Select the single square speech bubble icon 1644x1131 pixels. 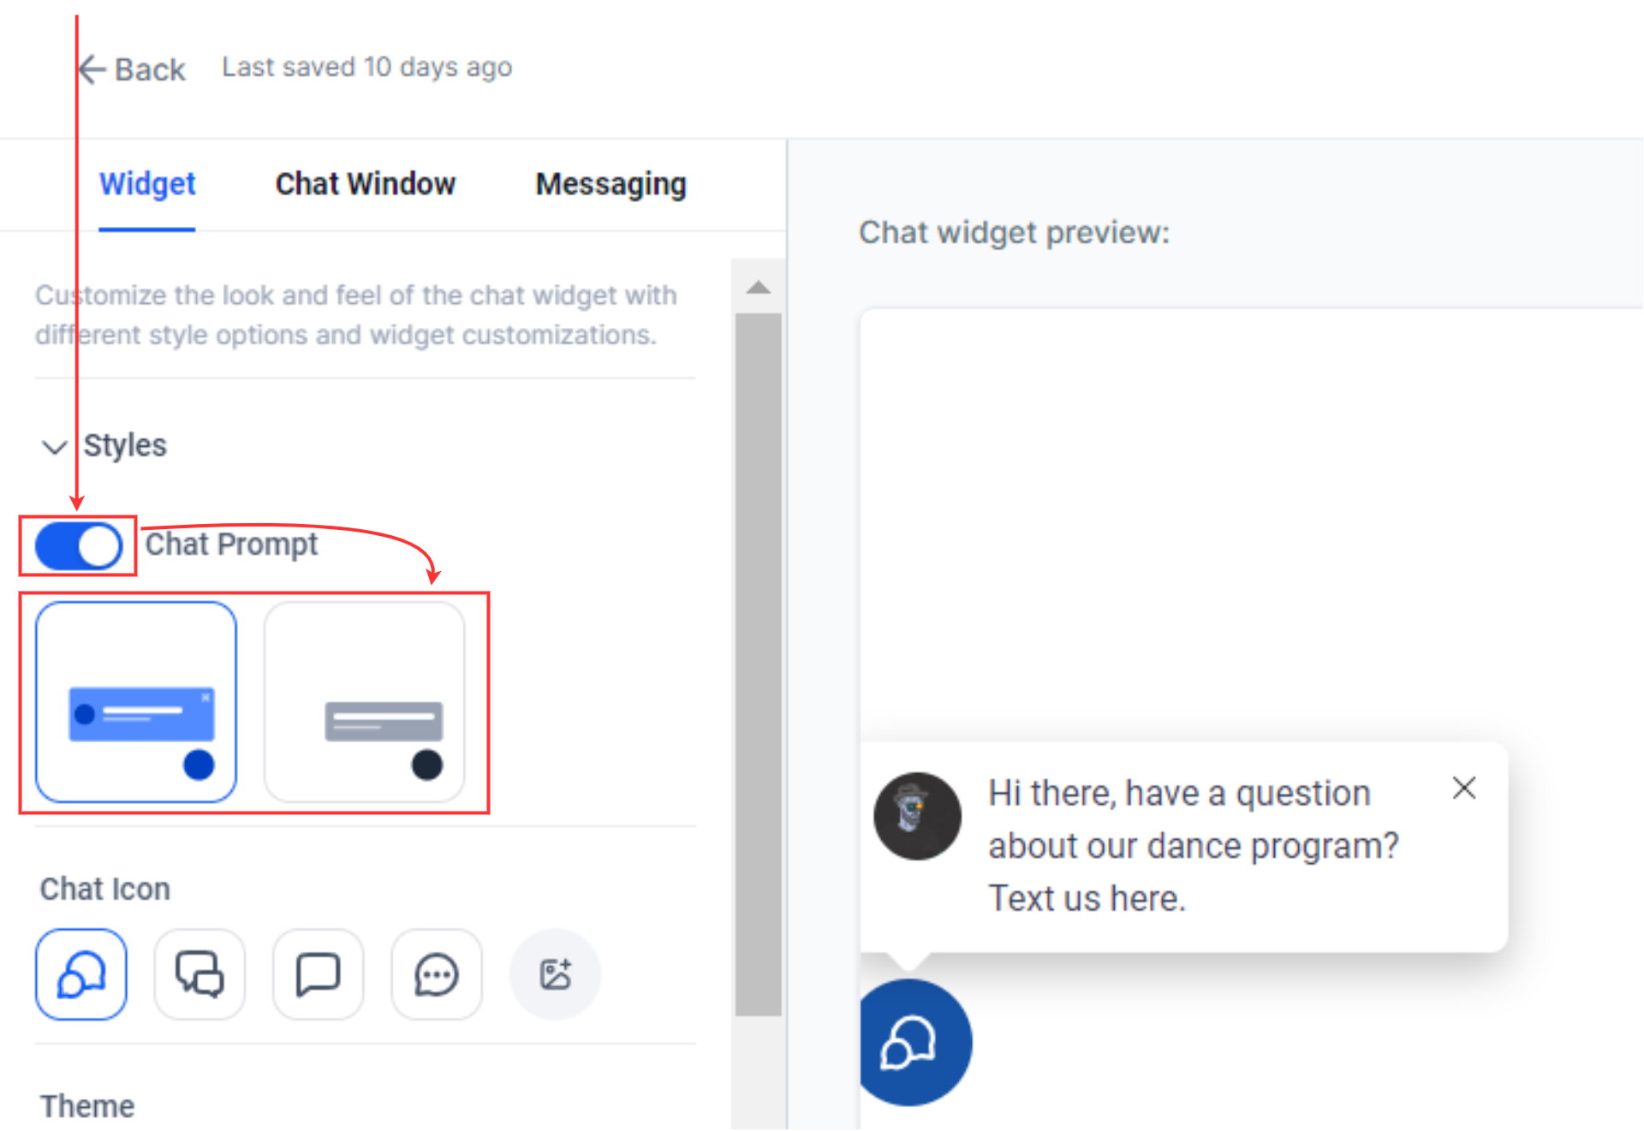(318, 974)
